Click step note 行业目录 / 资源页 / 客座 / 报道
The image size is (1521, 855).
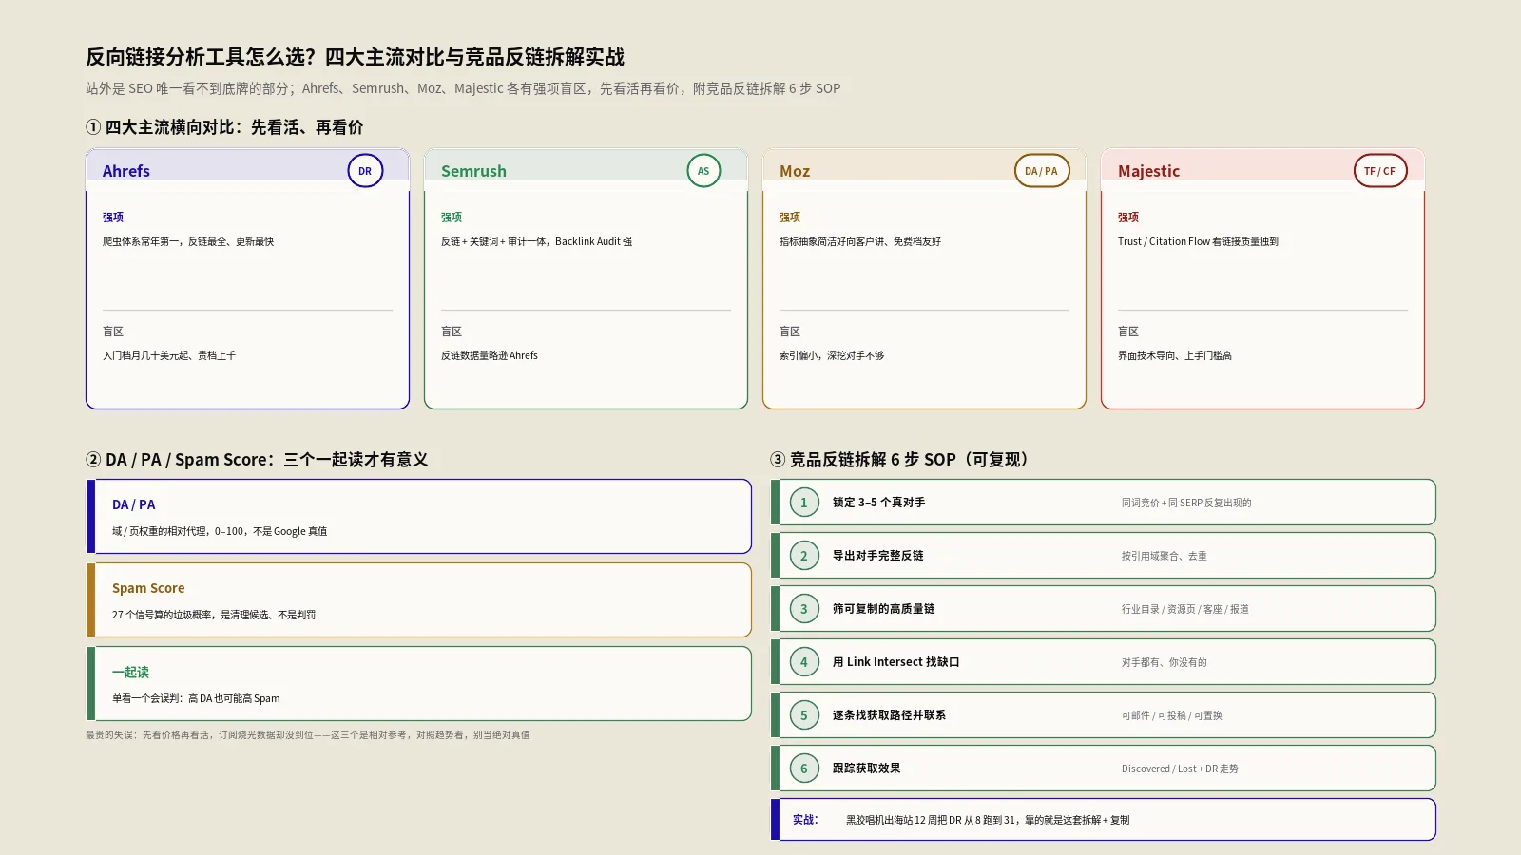(x=1185, y=609)
